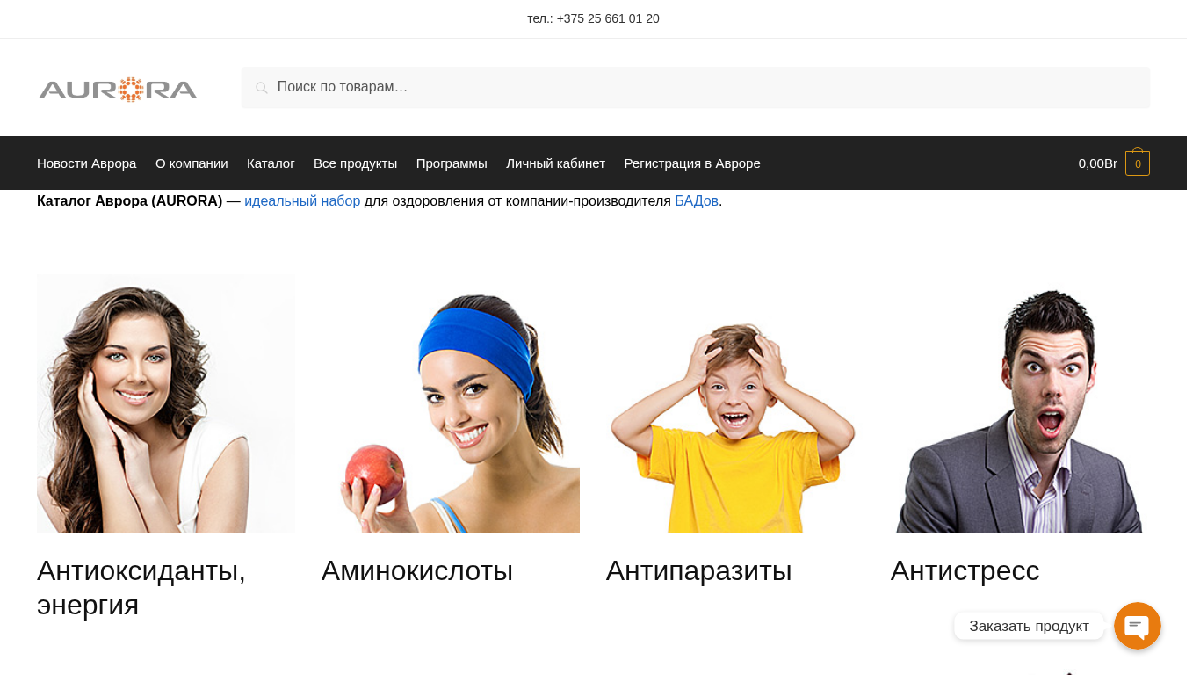
Task: Open the Аминокислоты category thumbnail
Action: (x=451, y=403)
